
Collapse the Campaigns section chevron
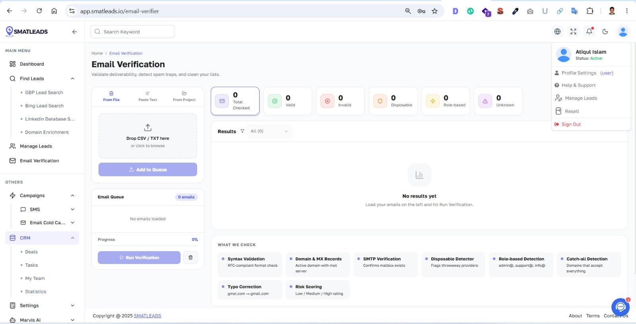72,196
